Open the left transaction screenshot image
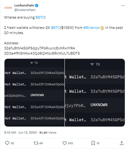The width and height of the screenshot is (128, 149). pos(34,92)
